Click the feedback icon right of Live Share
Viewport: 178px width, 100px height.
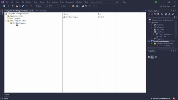pyautogui.click(x=174, y=6)
